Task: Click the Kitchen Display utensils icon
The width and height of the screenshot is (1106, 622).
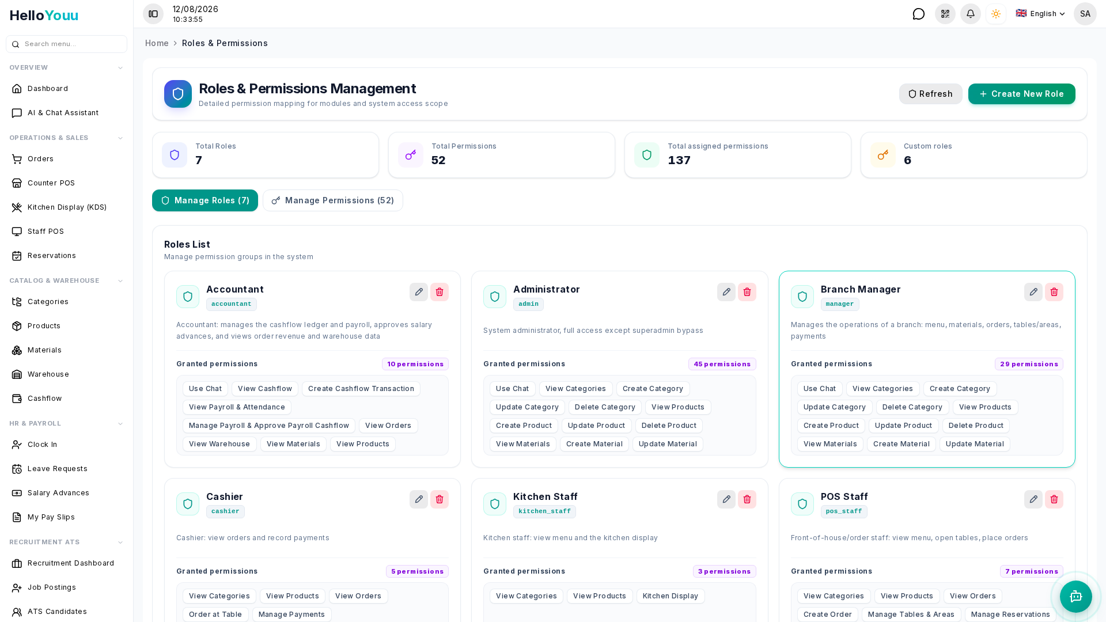Action: [x=17, y=207]
